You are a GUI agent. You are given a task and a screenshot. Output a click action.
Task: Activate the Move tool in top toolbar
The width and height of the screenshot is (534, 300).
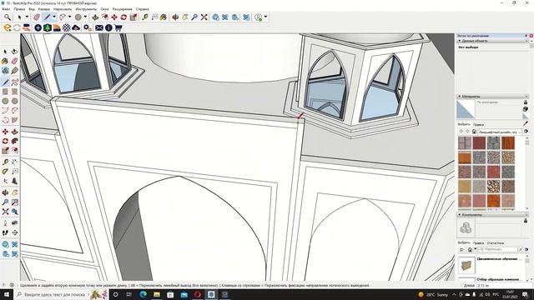pos(114,17)
